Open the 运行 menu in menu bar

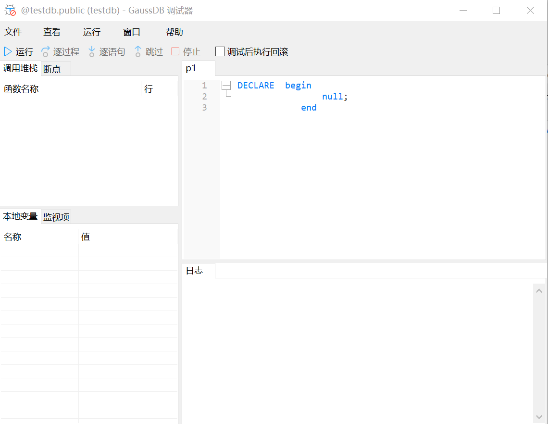click(92, 32)
